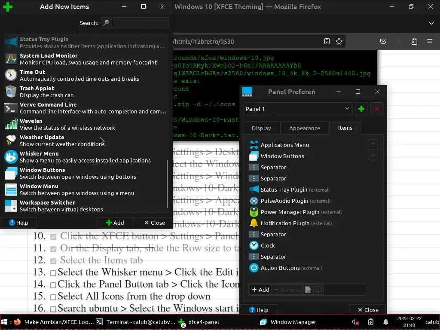Screen dimensions: 440x330
Task: Uncheck step 10 XFCE button checkbox
Action: [x=53, y=237]
